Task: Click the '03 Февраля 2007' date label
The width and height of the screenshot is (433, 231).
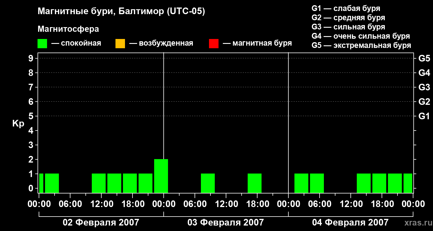Action: (x=226, y=222)
